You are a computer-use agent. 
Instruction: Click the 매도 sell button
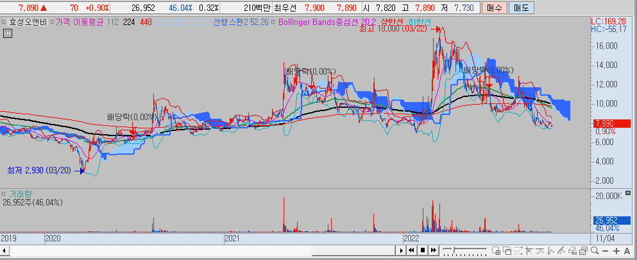[x=520, y=8]
